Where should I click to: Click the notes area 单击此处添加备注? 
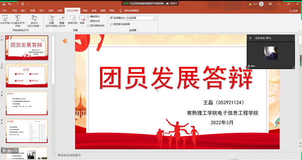coord(69,155)
